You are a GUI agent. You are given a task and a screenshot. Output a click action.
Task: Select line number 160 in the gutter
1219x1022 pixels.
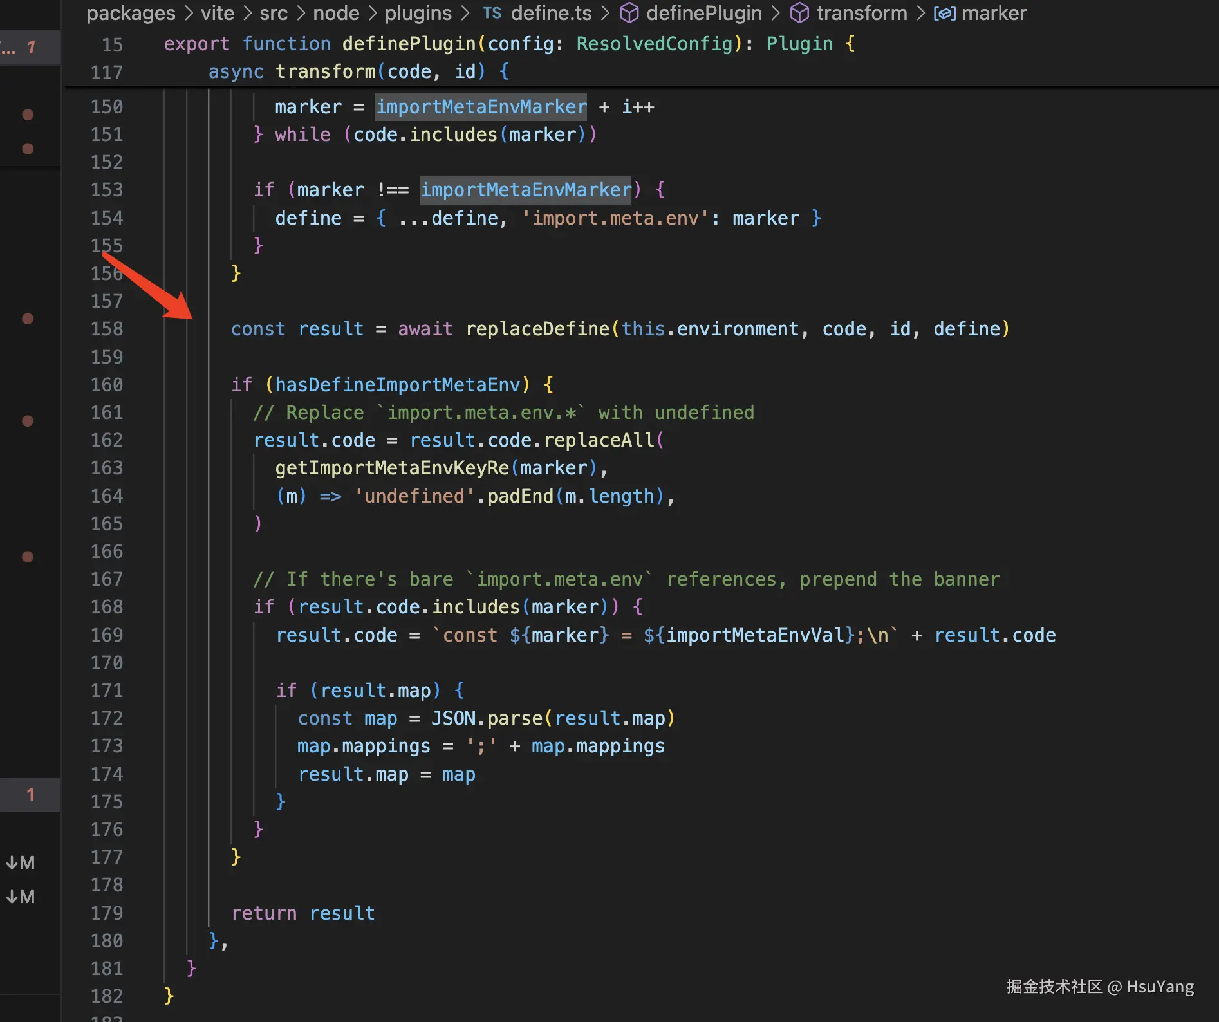(x=107, y=385)
